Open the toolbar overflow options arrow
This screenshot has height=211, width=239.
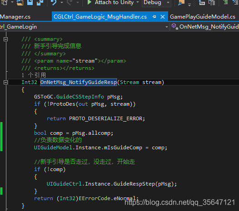[x=189, y=5]
